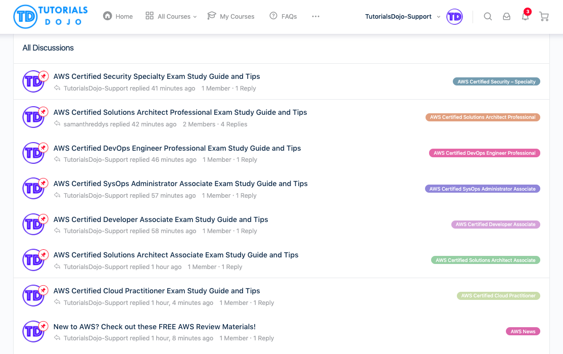563x354 pixels.
Task: Open the inbox messages icon
Action: [506, 17]
